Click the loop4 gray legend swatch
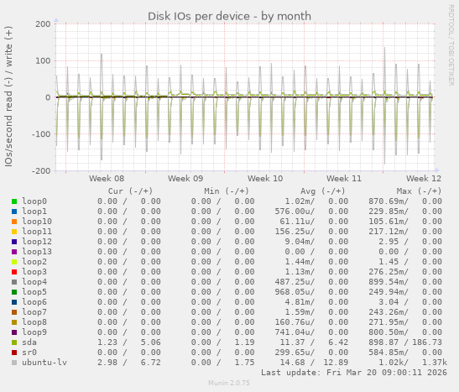This screenshot has width=459, height=392. 14,282
